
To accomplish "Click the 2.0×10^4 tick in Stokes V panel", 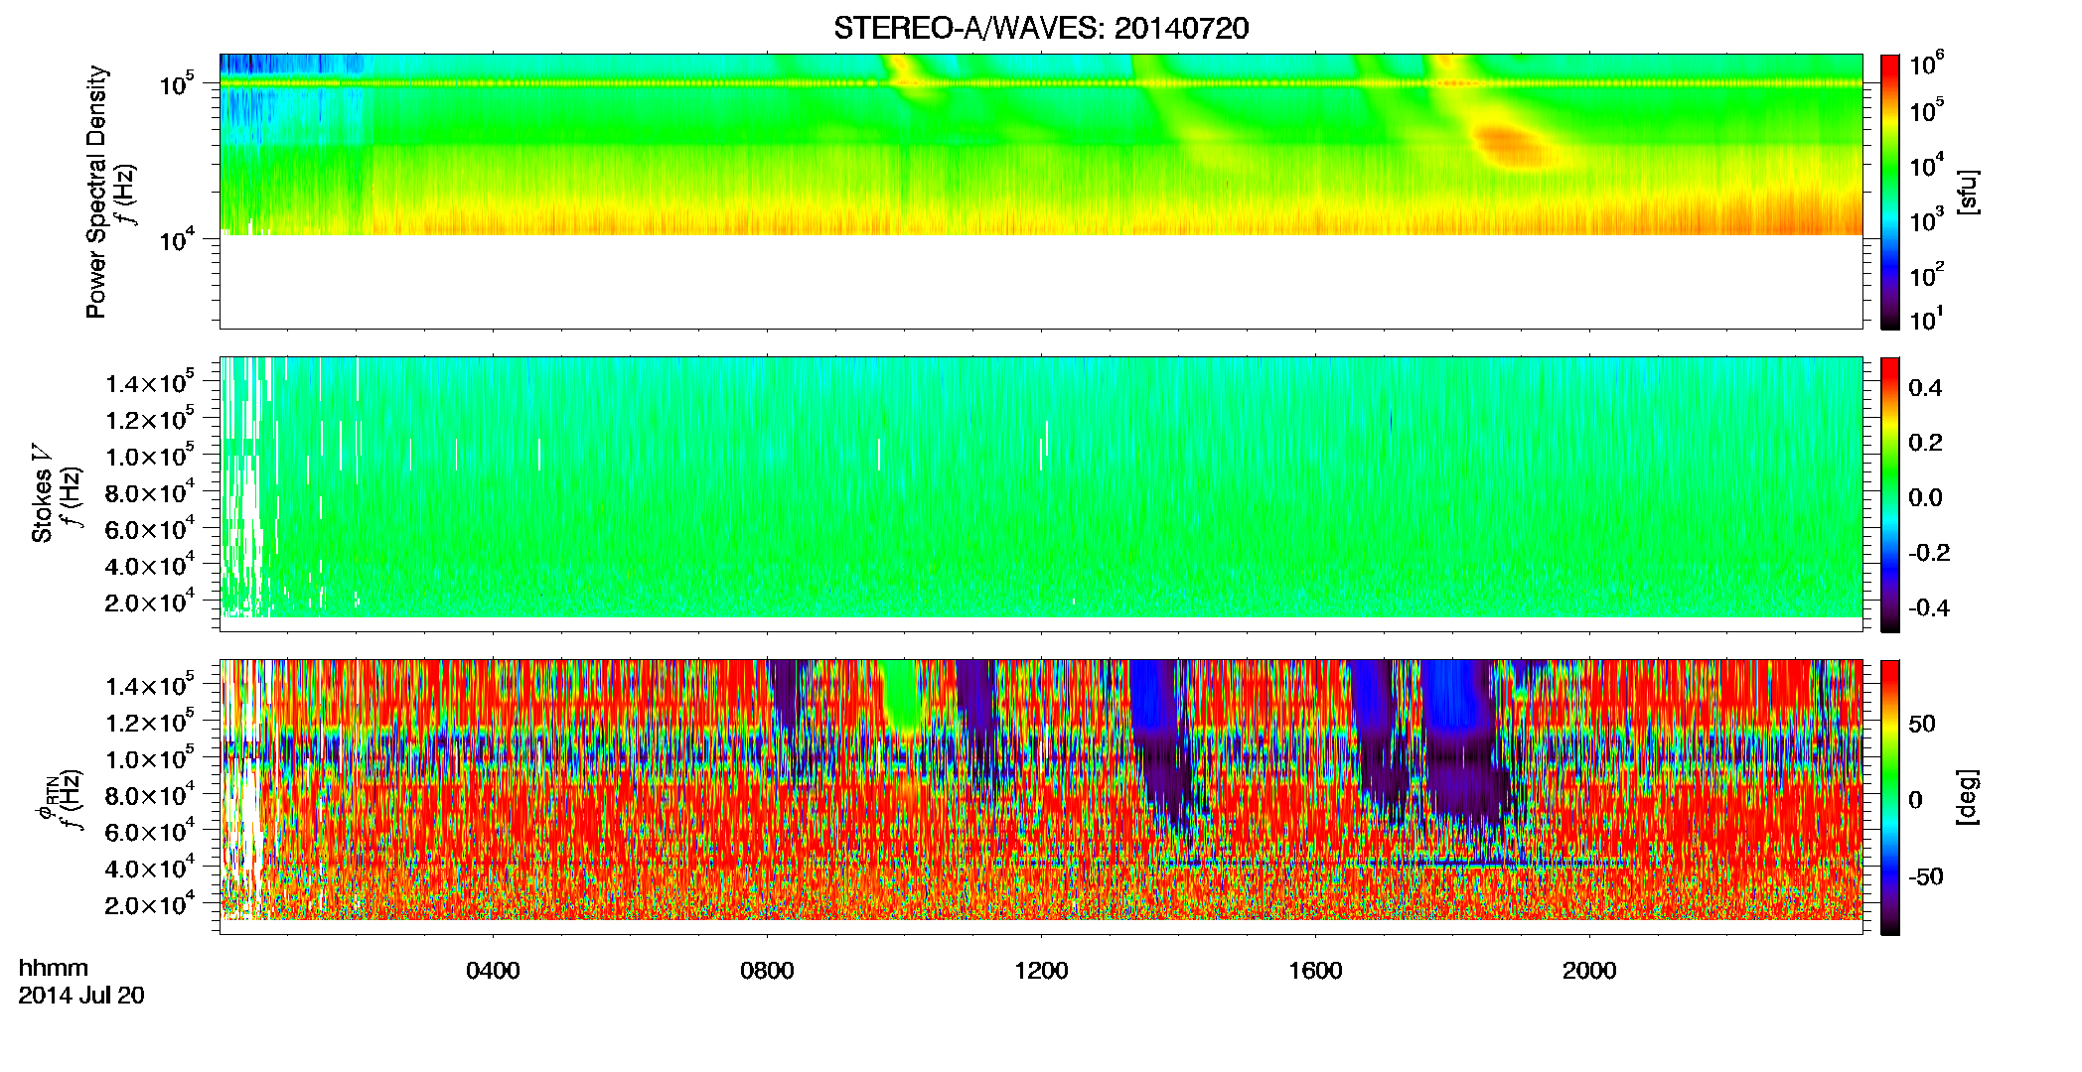I will [150, 602].
